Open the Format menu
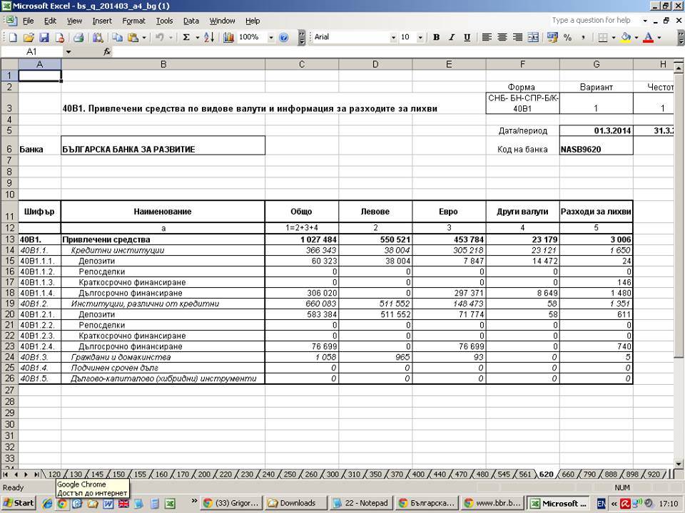This screenshot has height=513, width=685. click(133, 21)
